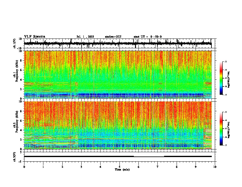Image resolution: width=242 pixels, height=187 pixels.
Task: Click the ch.1 color scale bar
Action: click(x=221, y=78)
